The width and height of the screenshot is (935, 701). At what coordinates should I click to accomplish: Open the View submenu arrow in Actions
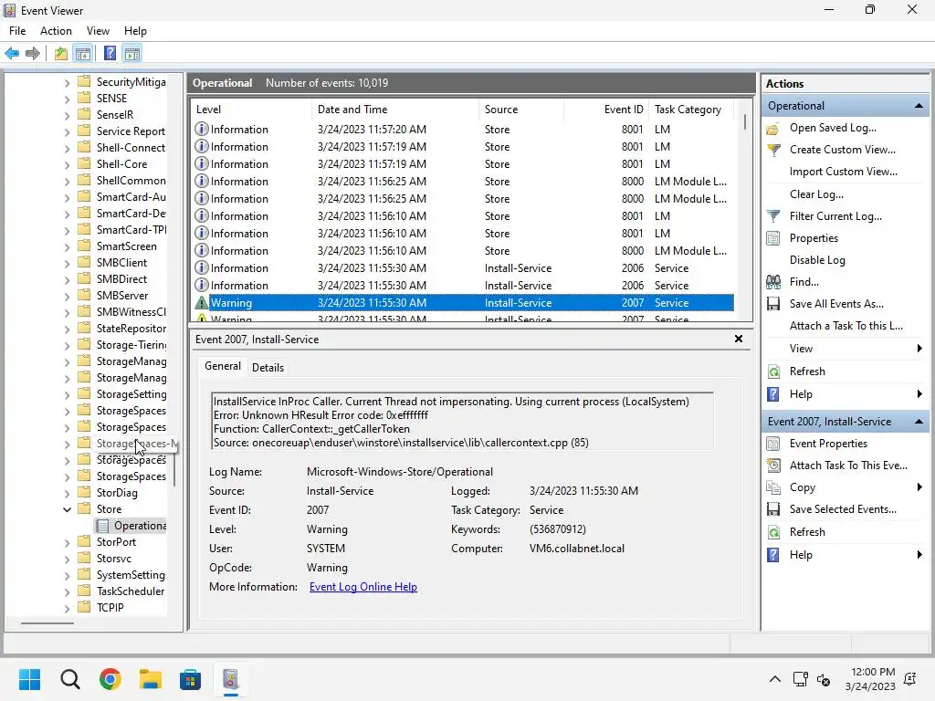[919, 349]
